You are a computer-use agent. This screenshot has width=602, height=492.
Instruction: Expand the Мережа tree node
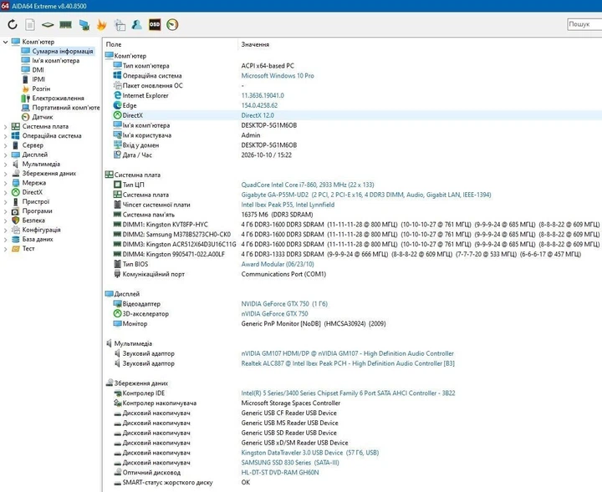point(5,183)
